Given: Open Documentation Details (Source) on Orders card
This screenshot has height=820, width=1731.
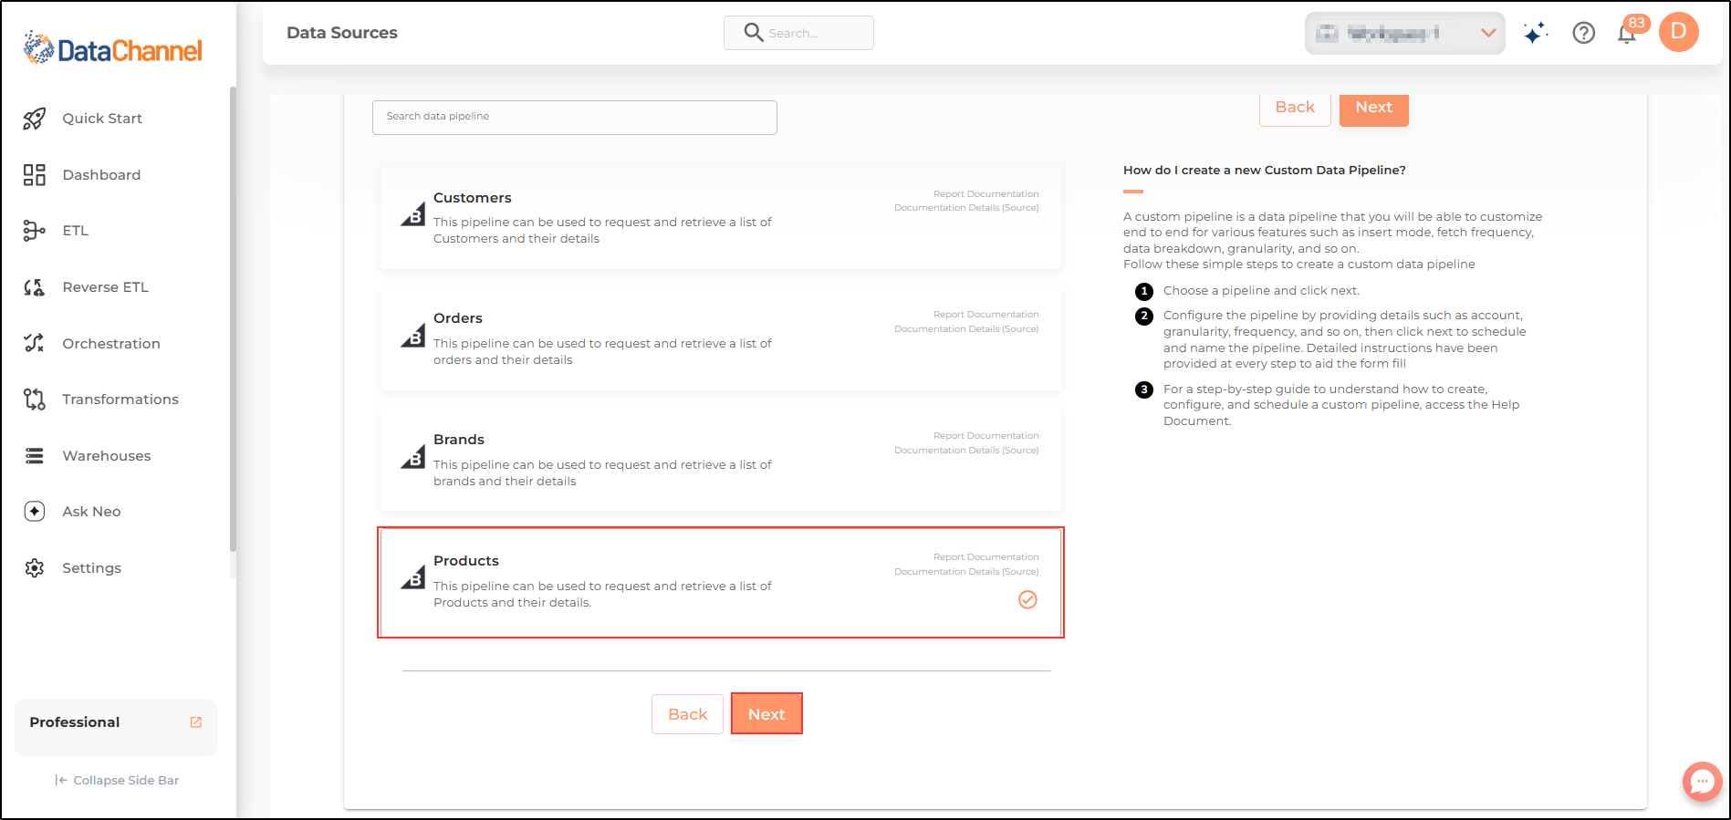Looking at the screenshot, I should point(966,329).
